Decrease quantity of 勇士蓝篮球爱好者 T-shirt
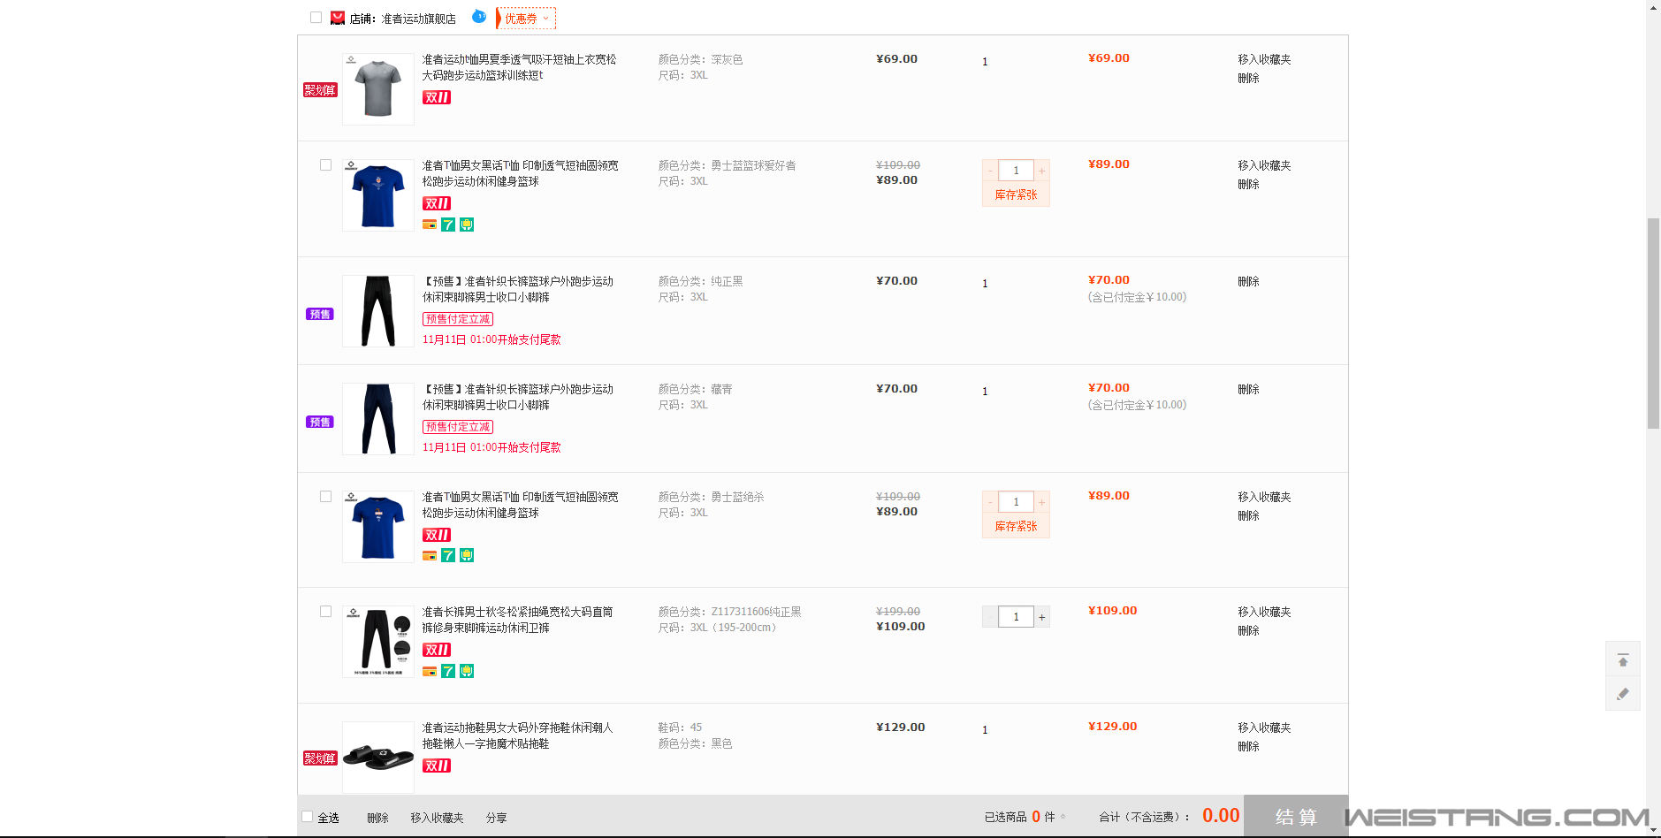The image size is (1661, 838). tap(990, 171)
